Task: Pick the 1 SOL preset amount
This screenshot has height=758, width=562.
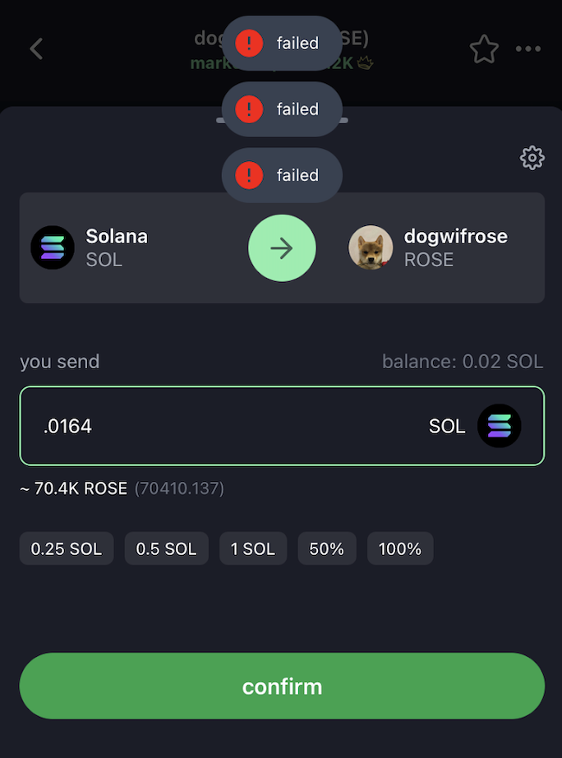Action: (253, 548)
